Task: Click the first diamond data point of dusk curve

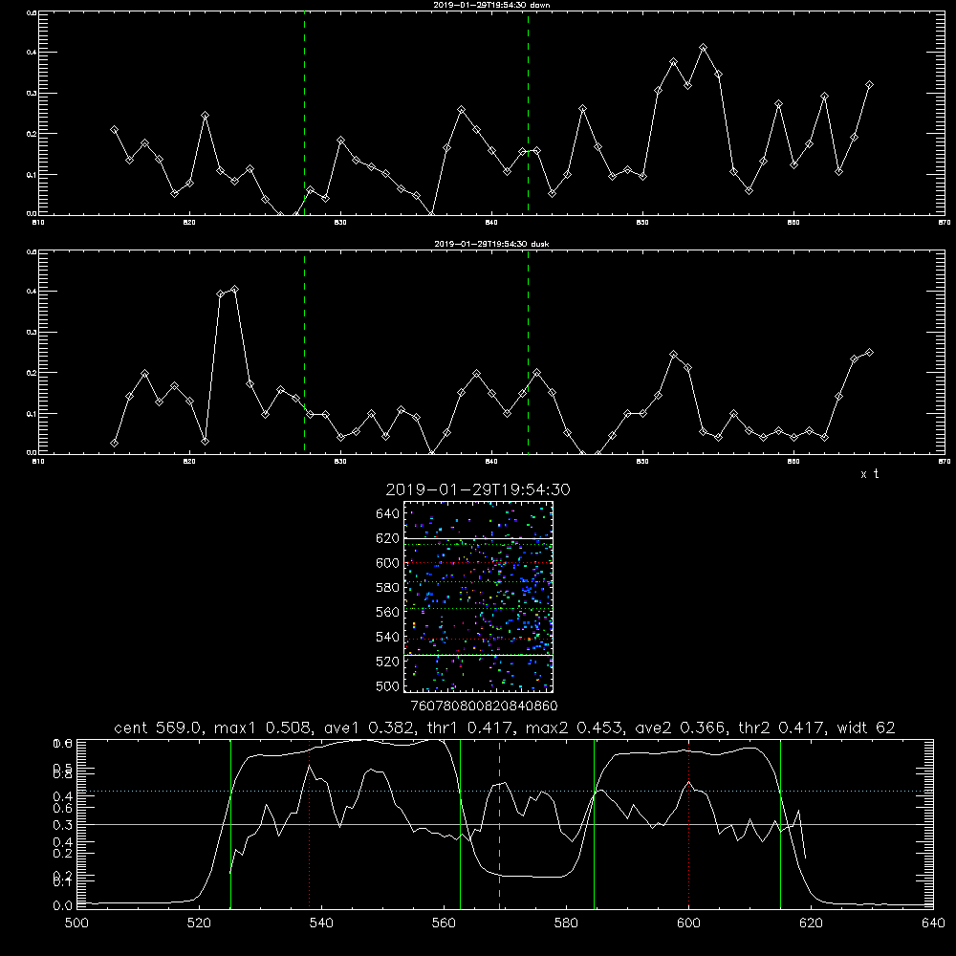Action: coord(114,444)
